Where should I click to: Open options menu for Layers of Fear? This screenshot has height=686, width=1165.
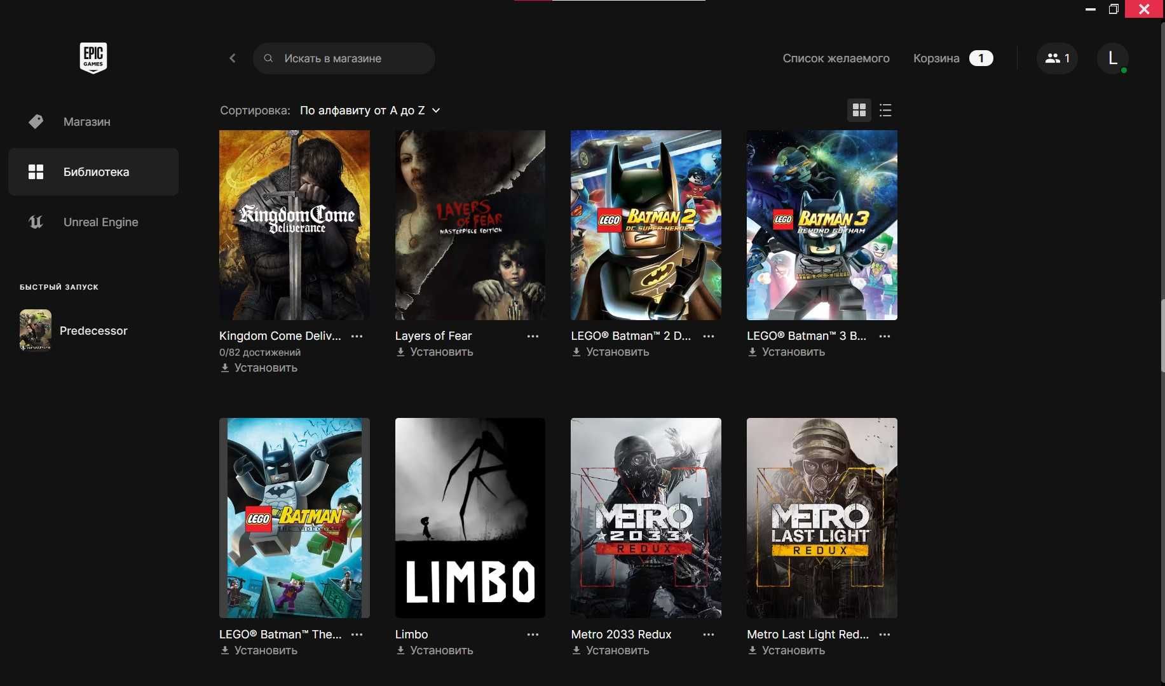[x=533, y=336]
